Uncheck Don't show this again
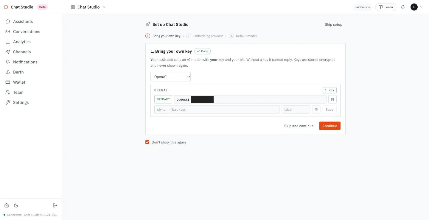Image resolution: width=429 pixels, height=220 pixels. (147, 142)
